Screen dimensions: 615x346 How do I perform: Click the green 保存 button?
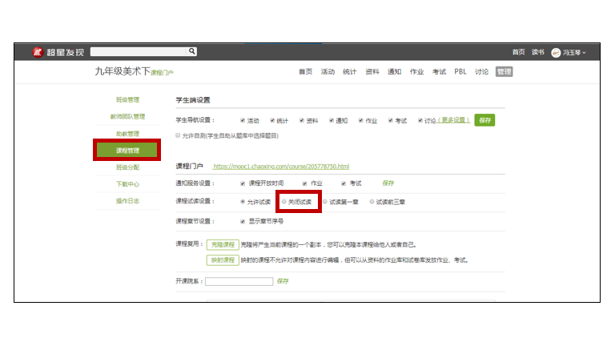pos(484,120)
